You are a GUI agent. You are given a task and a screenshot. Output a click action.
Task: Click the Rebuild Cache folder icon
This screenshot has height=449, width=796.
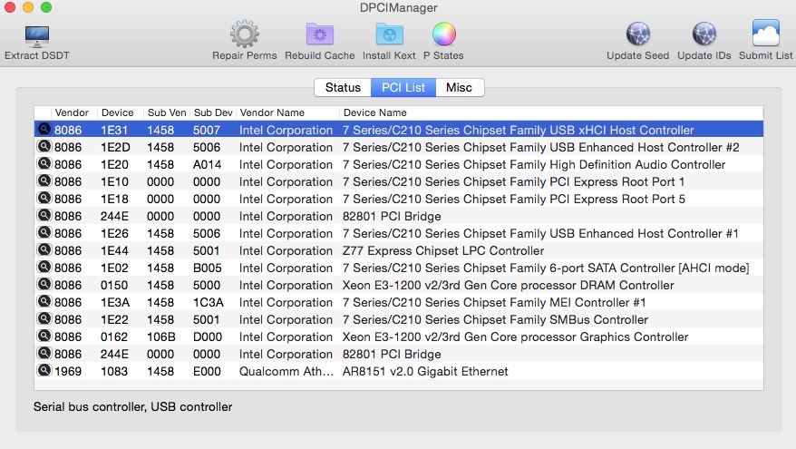[319, 34]
